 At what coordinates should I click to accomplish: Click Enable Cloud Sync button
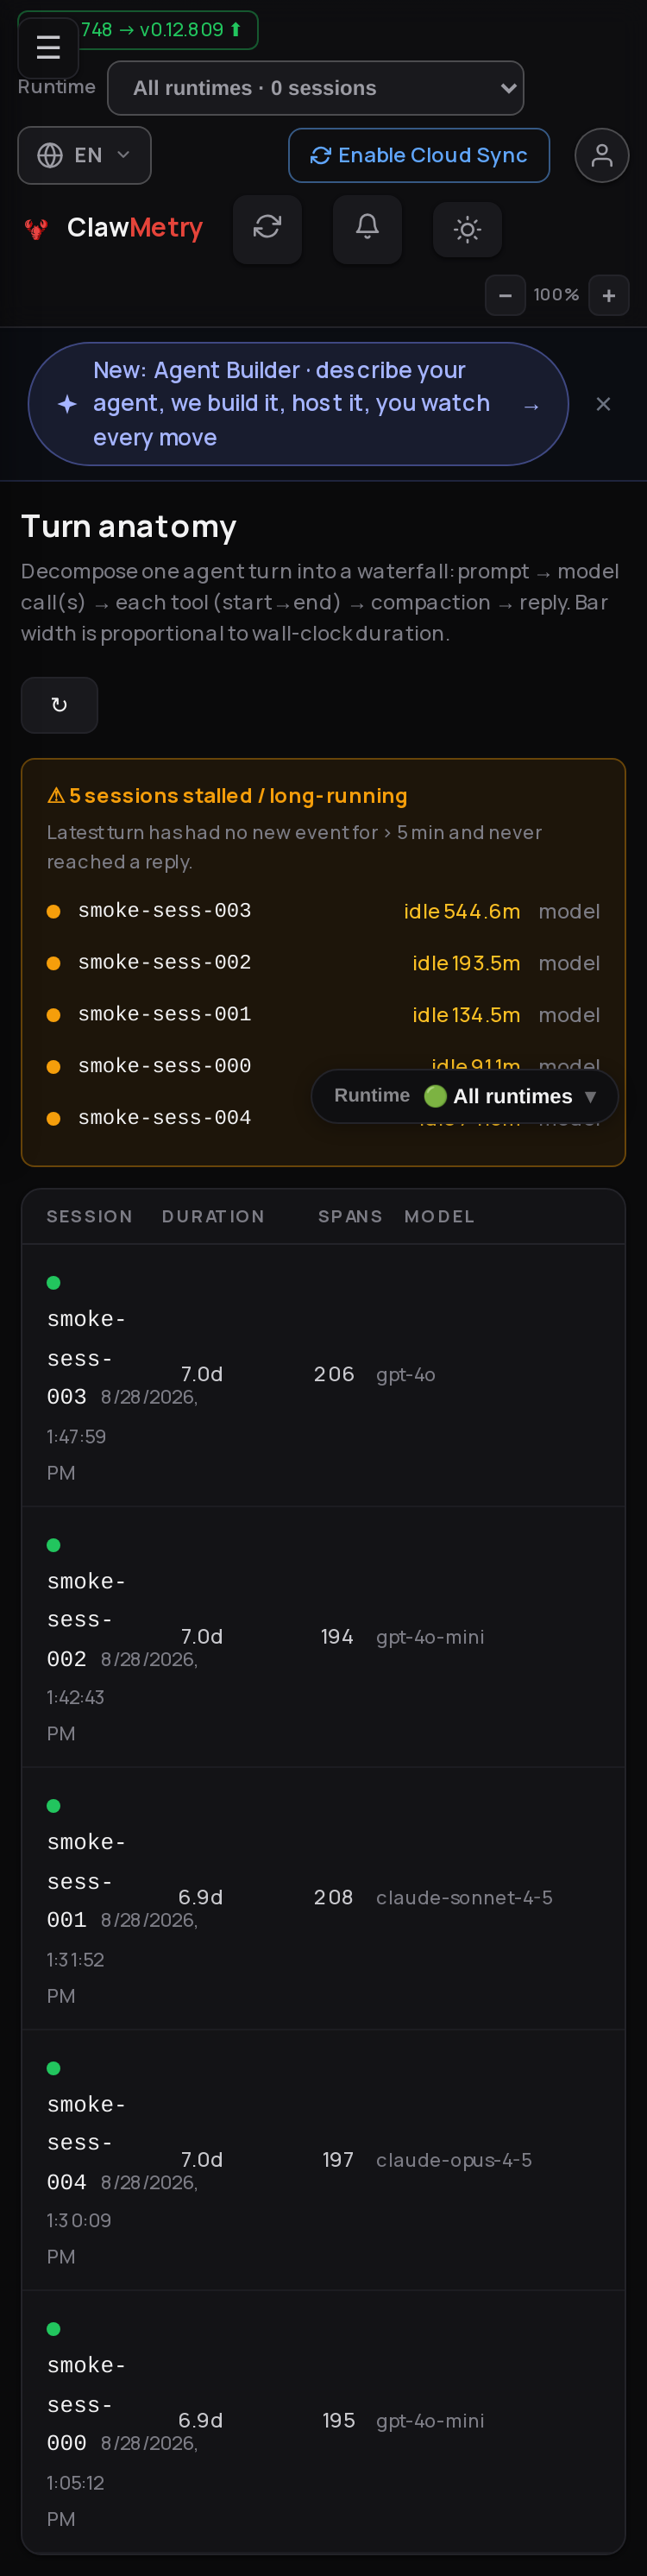tap(419, 155)
